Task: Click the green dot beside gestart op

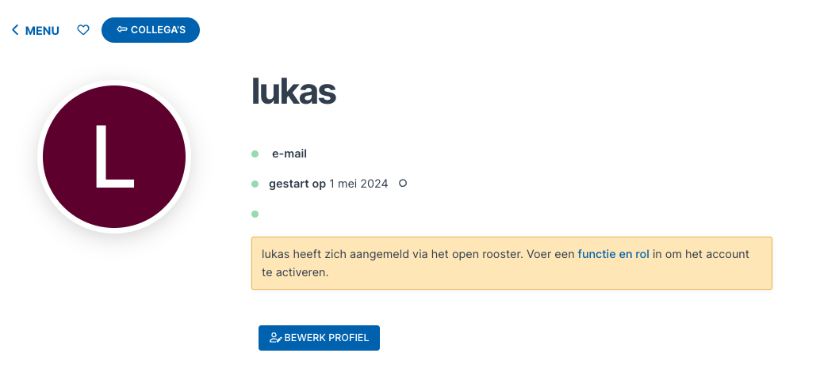Action: click(x=255, y=184)
